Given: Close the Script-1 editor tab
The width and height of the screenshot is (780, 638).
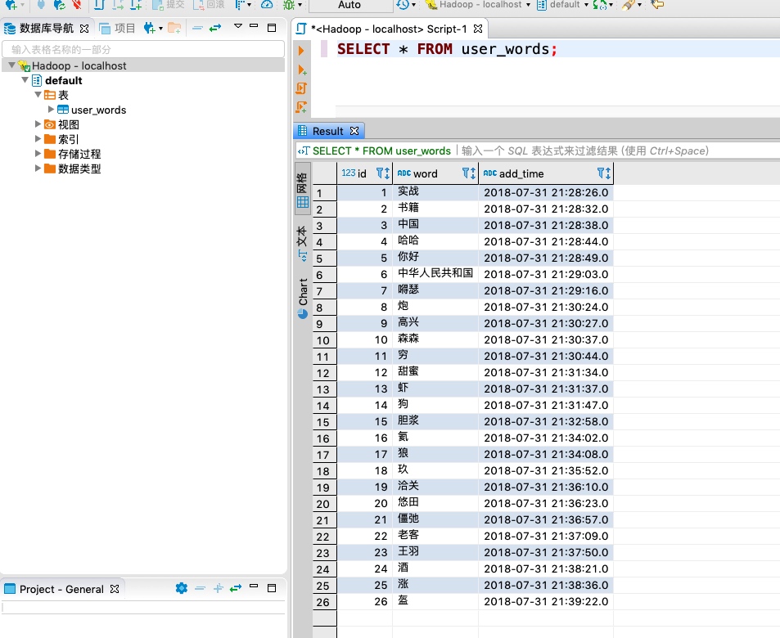Looking at the screenshot, I should (478, 29).
